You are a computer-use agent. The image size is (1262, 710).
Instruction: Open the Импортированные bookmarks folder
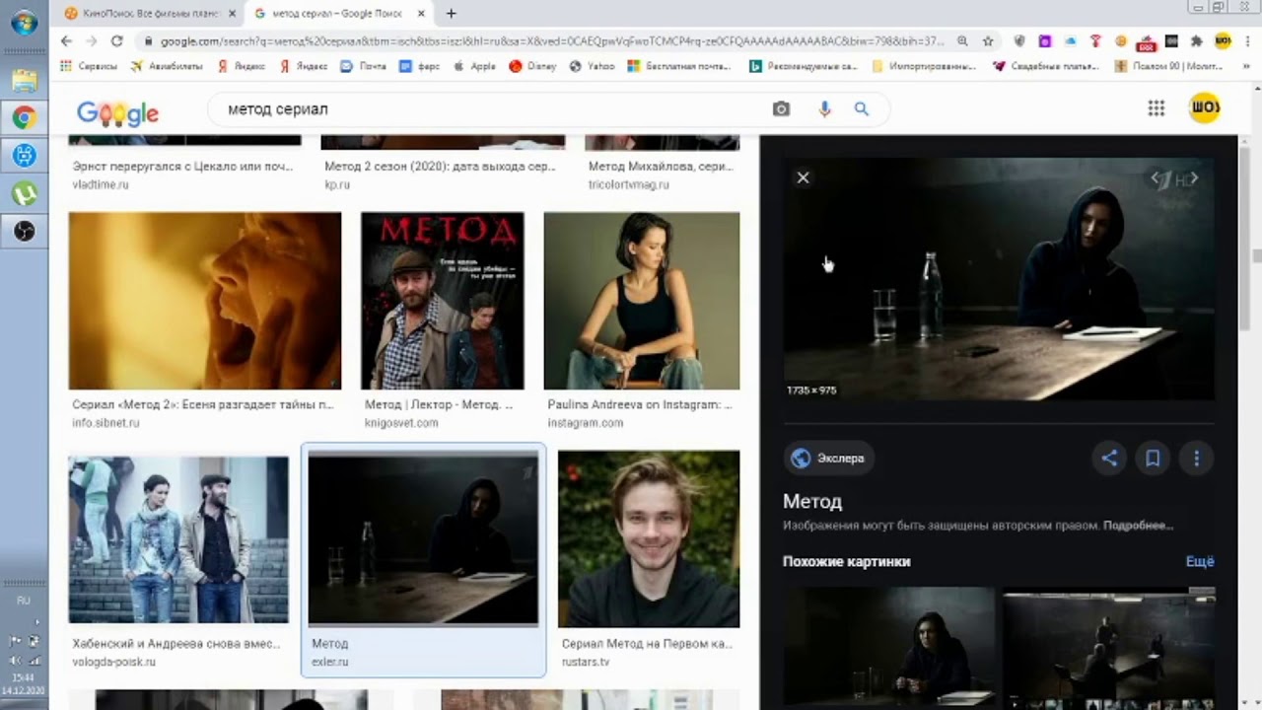coord(922,66)
